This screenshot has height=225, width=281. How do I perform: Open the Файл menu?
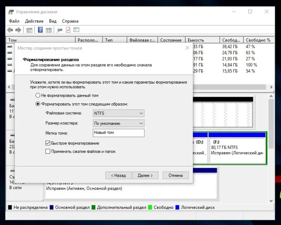click(14, 21)
